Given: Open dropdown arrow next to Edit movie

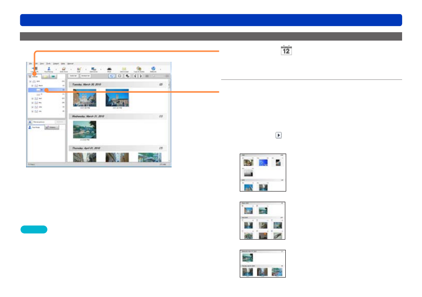Looking at the screenshot, I should point(101,70).
